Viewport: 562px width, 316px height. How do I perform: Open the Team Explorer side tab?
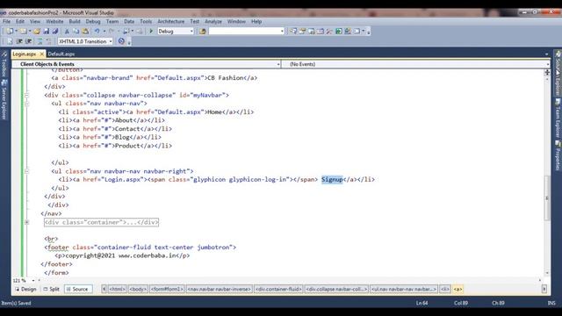[558, 118]
